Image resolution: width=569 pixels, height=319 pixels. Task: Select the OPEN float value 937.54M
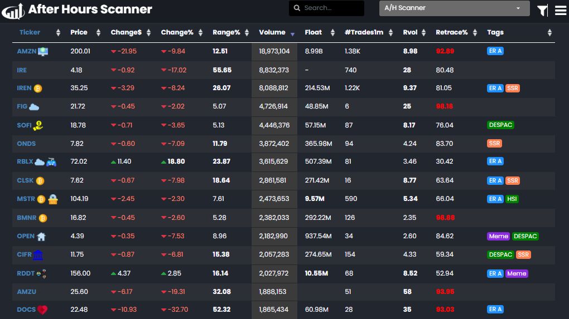tap(318, 236)
